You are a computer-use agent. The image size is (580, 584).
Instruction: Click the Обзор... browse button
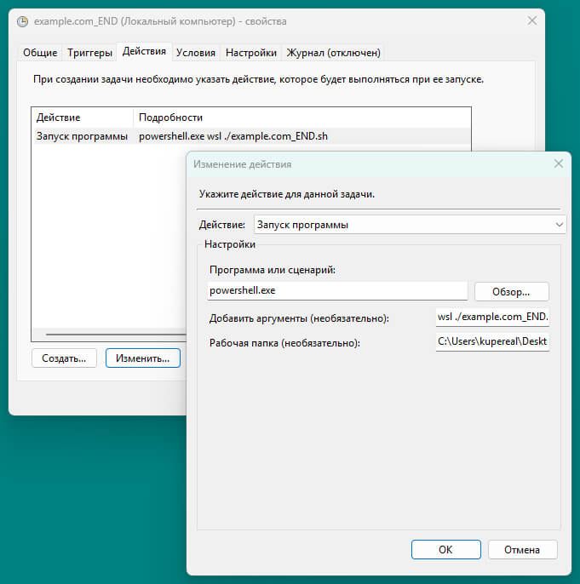pyautogui.click(x=511, y=291)
